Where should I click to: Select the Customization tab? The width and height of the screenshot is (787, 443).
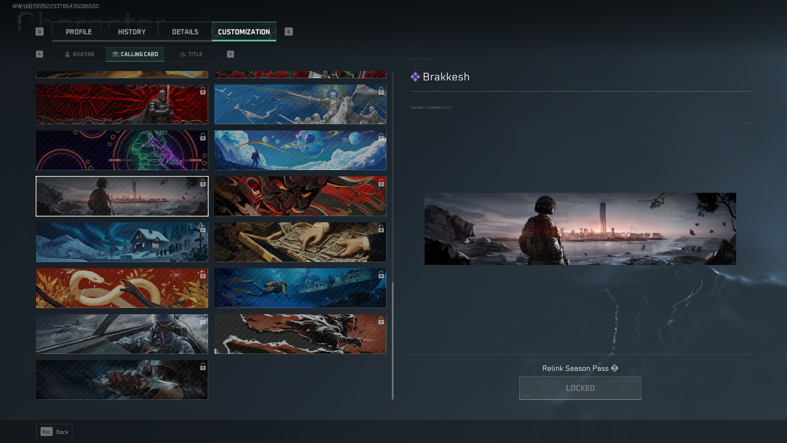(244, 32)
